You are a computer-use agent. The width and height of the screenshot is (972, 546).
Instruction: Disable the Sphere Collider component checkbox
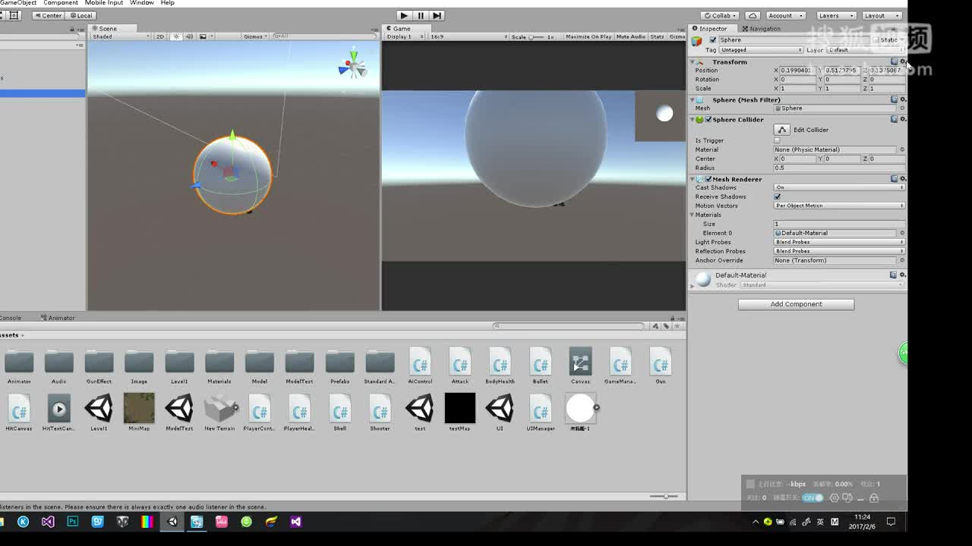coord(708,119)
